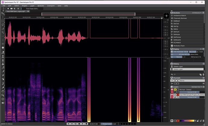Open History panel help icon
208x126 pixels.
tap(203, 64)
